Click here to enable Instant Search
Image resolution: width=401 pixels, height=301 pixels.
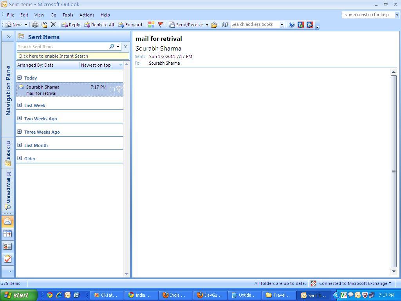[x=73, y=56]
